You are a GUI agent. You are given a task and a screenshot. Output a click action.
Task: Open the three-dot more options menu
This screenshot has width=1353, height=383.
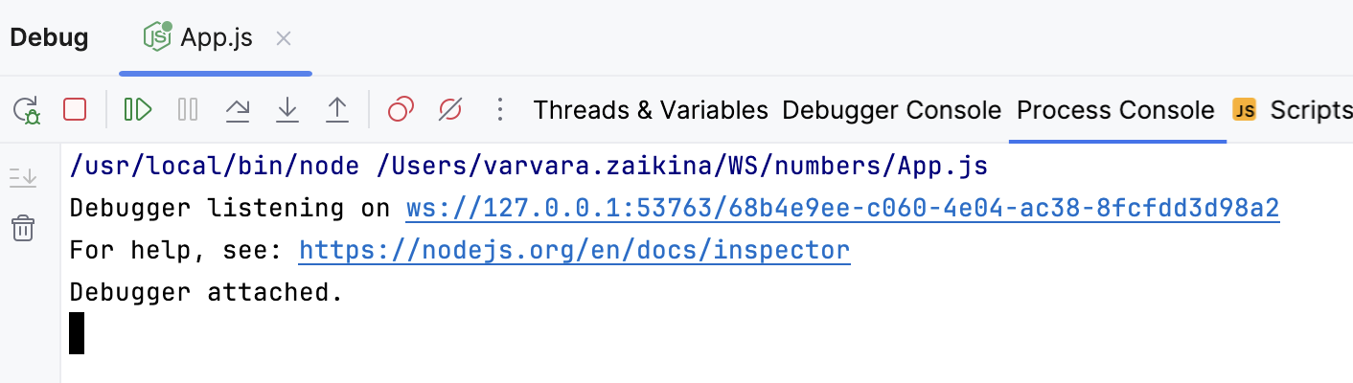(x=498, y=110)
